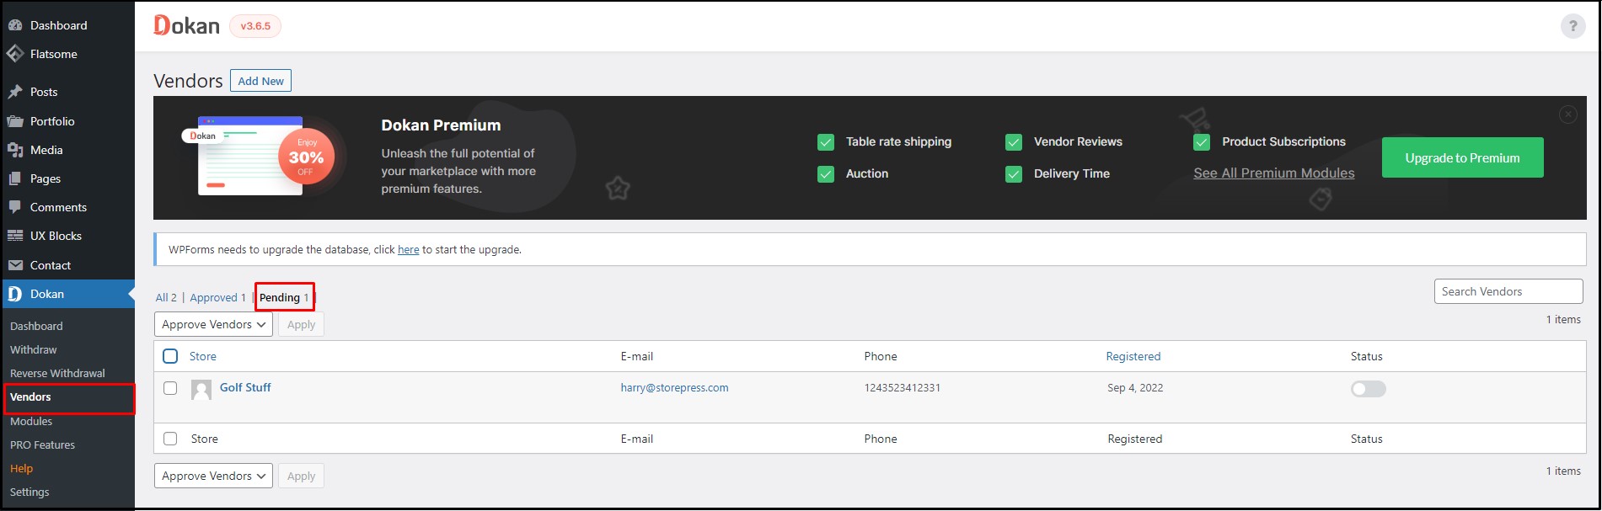1602x511 pixels.
Task: Select all vendors via header checkbox
Action: tap(170, 356)
